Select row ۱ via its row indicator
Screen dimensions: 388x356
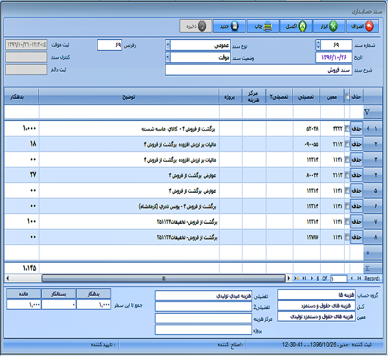372,129
